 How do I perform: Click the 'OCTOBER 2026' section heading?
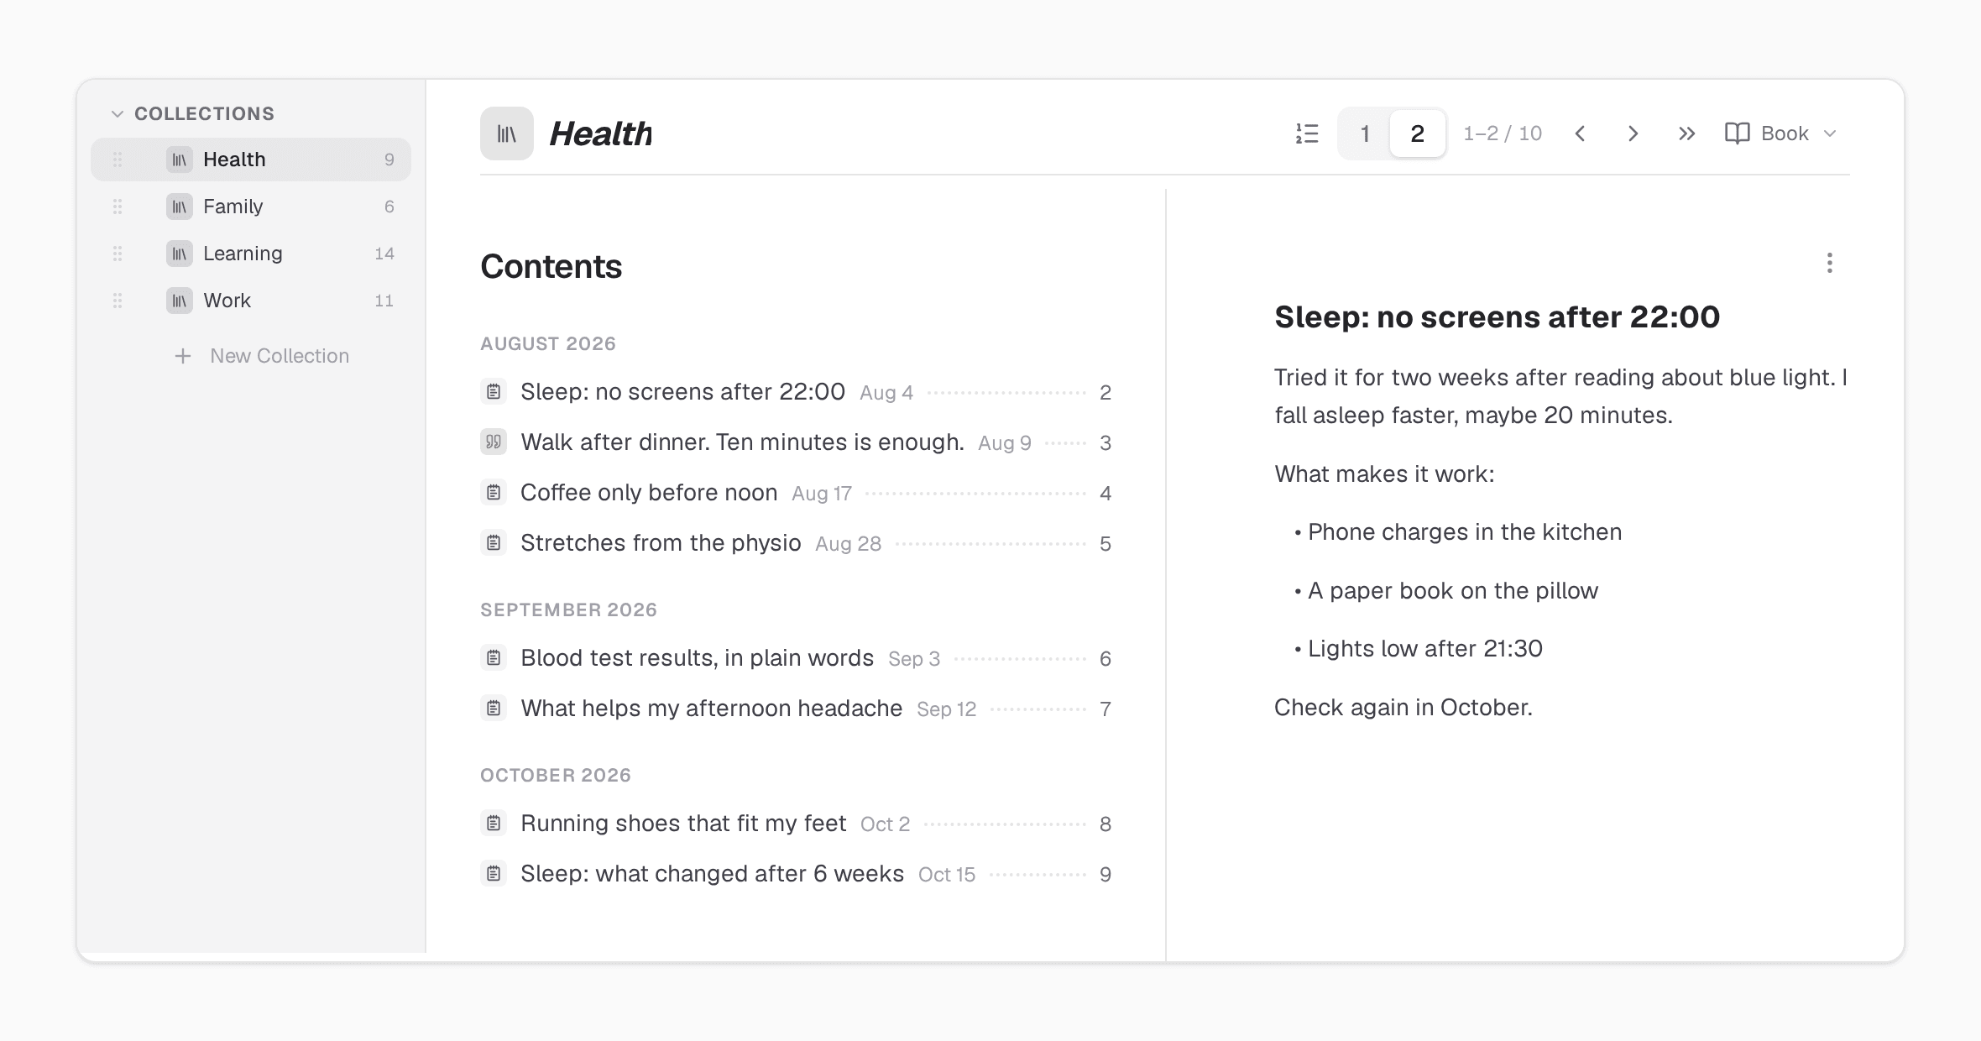[556, 775]
